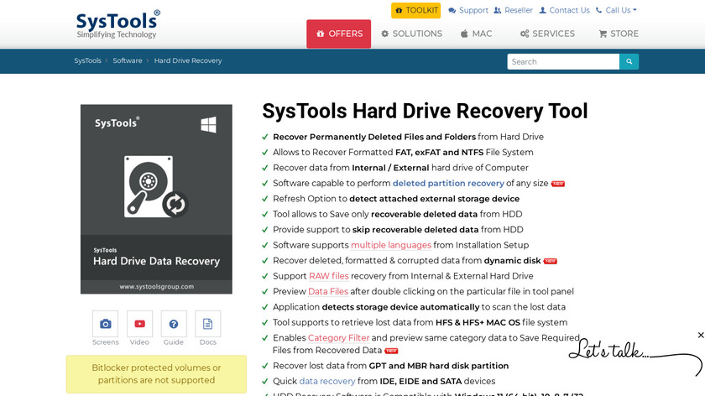Open the SERVICES menu
This screenshot has width=705, height=396.
click(x=547, y=34)
